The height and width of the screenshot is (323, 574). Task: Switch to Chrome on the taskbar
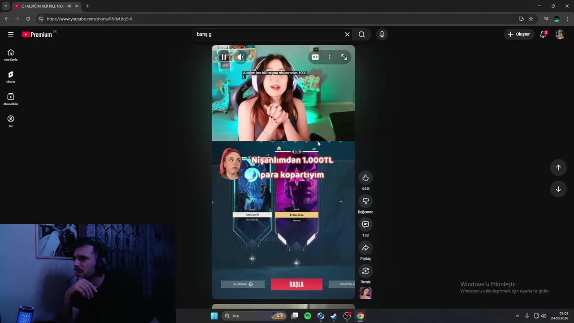pos(360,316)
